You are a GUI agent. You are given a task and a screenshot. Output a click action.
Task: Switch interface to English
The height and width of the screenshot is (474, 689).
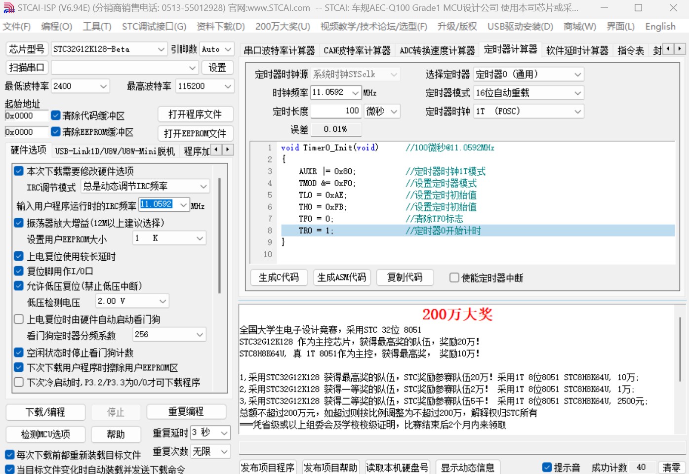pos(660,27)
